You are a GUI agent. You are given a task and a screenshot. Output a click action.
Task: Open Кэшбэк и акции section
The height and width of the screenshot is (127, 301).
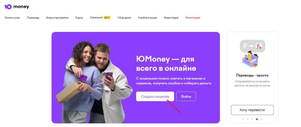(148, 18)
